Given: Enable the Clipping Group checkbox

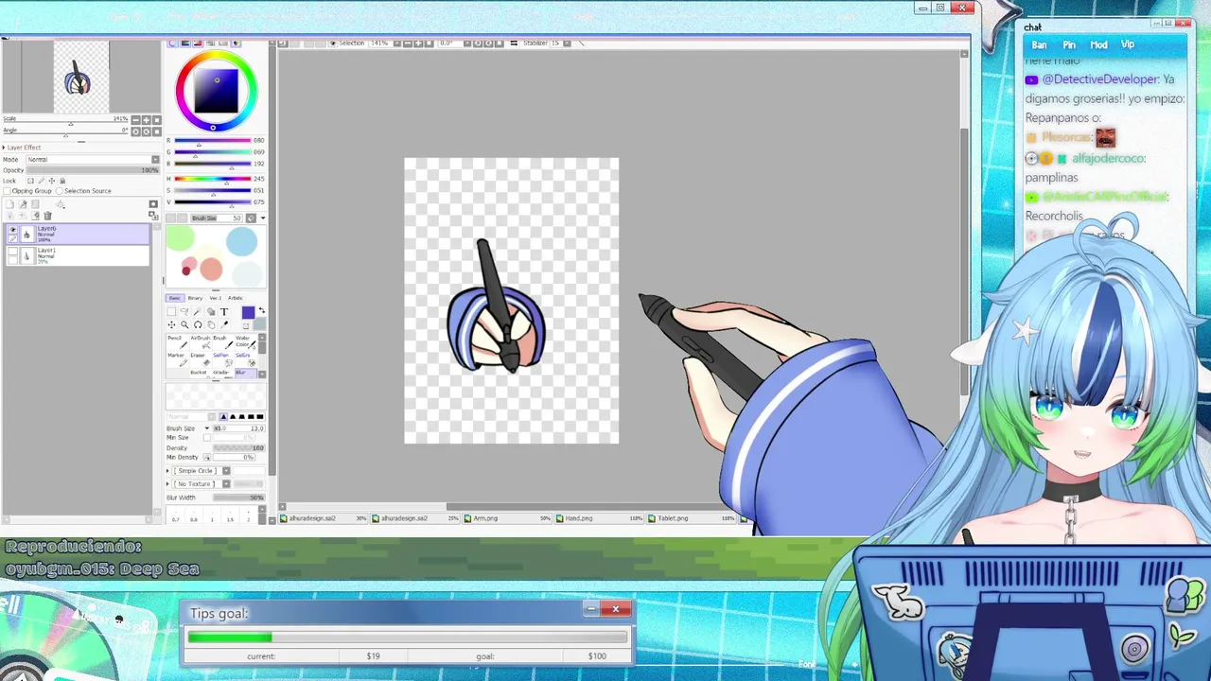Looking at the screenshot, I should pyautogui.click(x=7, y=191).
